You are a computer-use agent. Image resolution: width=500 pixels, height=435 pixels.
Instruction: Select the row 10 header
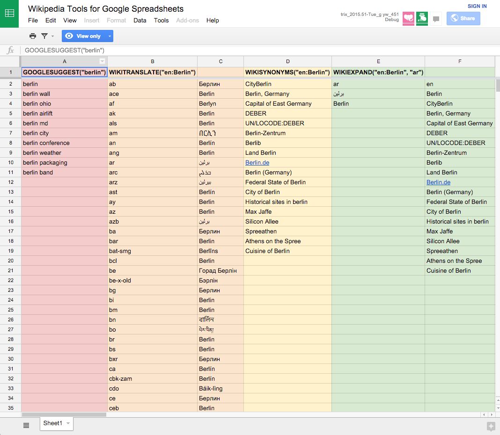[x=10, y=162]
